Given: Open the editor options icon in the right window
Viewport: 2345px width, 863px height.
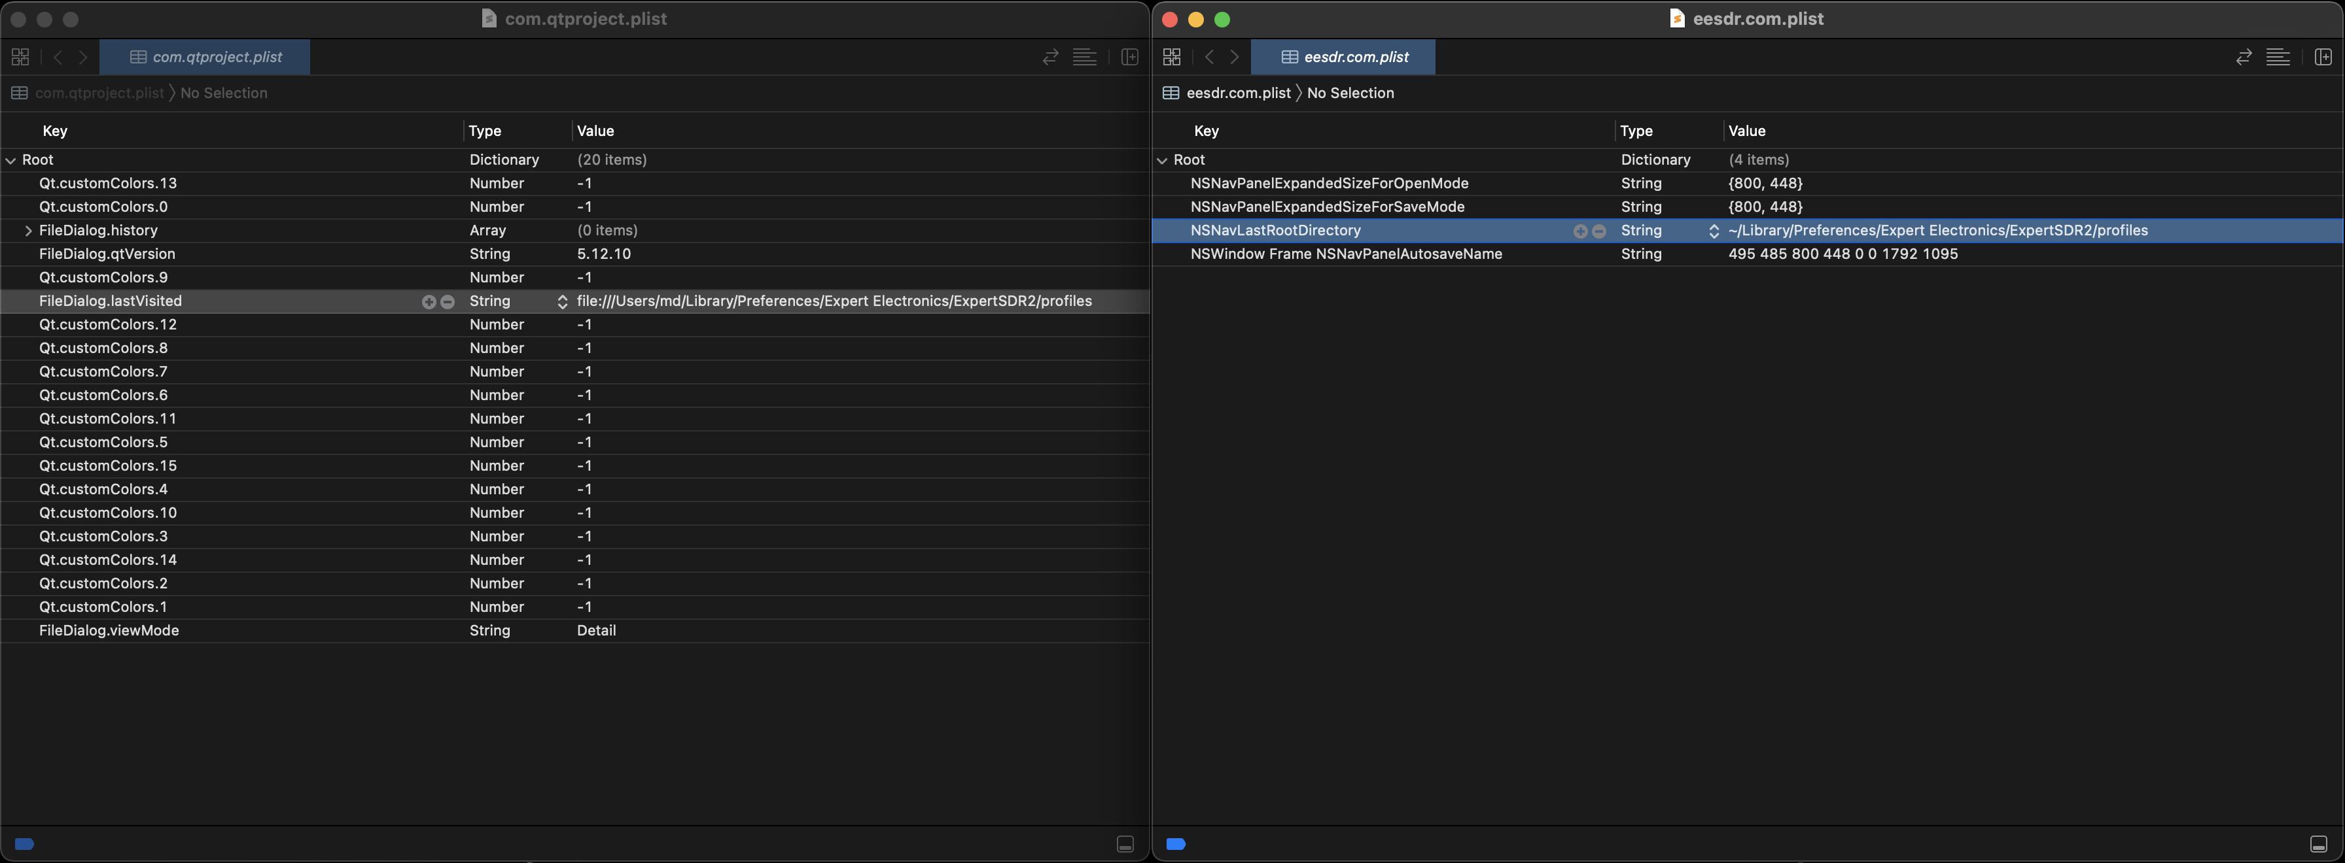Looking at the screenshot, I should (x=2280, y=56).
